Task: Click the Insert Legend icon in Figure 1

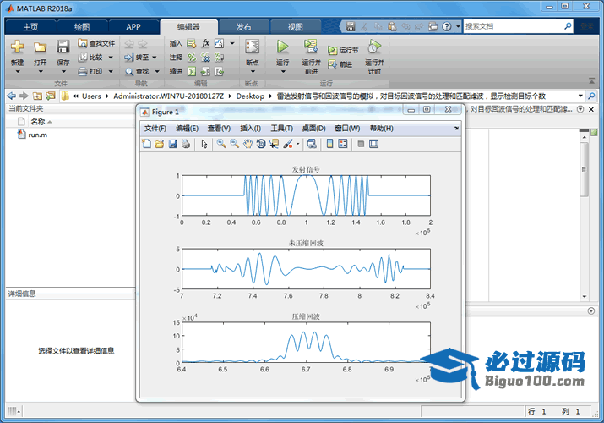Action: (x=342, y=144)
